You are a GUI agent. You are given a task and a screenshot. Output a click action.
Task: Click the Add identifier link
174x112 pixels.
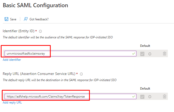tap(12, 60)
